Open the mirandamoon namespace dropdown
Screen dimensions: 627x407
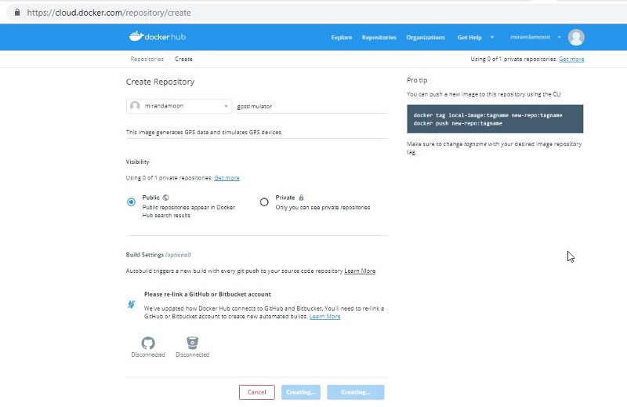pos(179,106)
